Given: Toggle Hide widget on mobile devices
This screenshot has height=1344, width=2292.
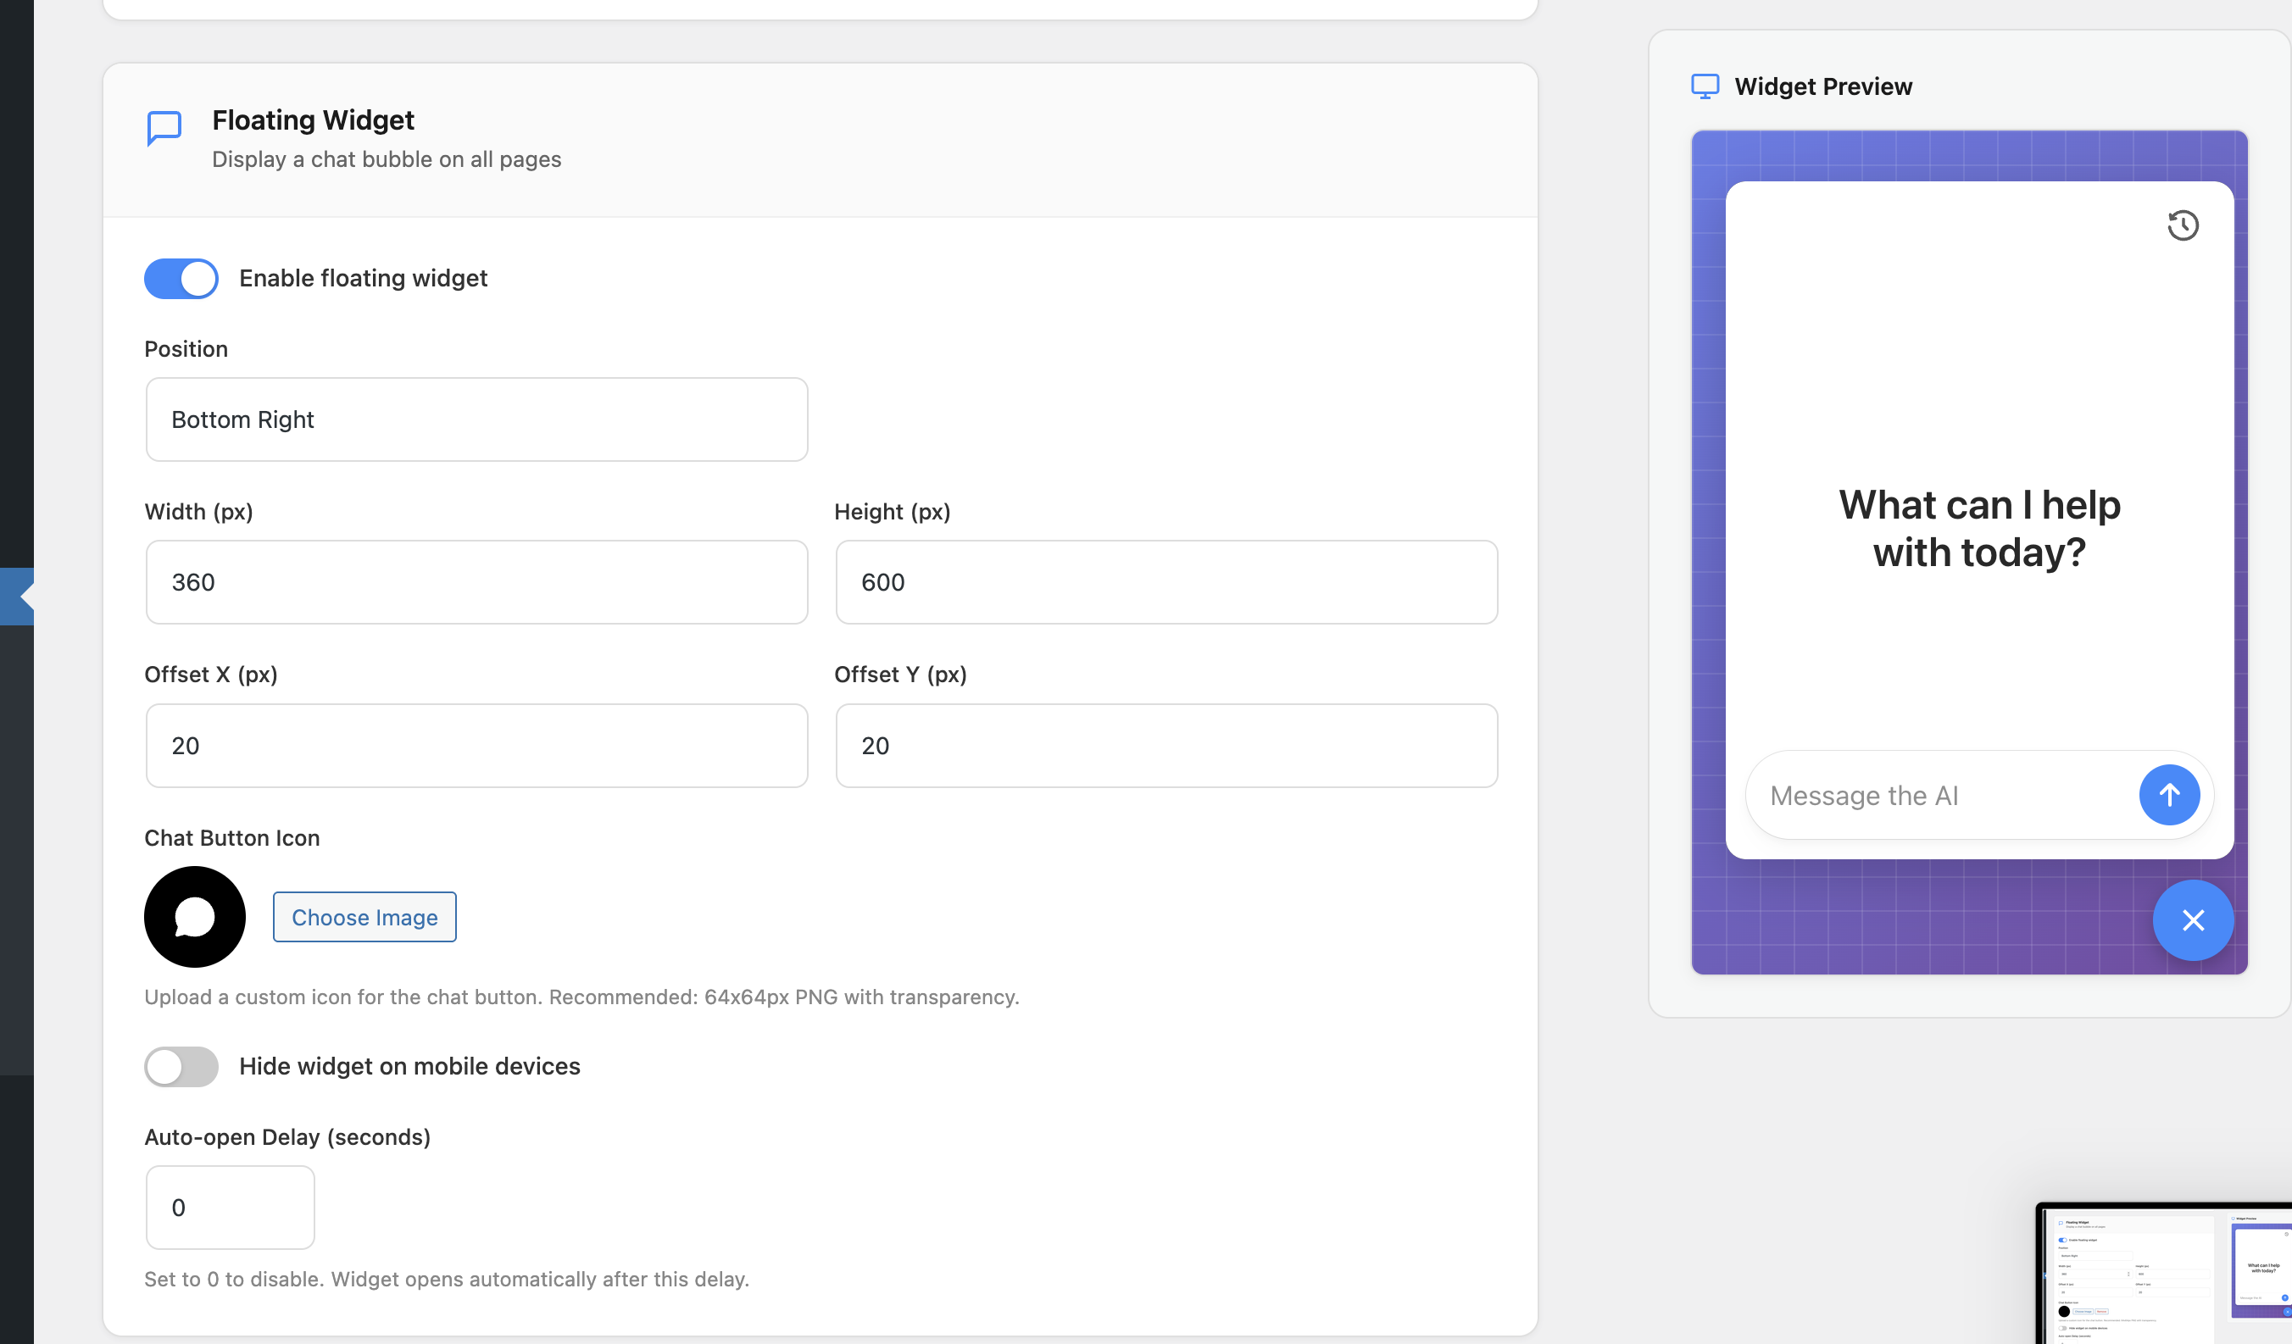Looking at the screenshot, I should (x=181, y=1066).
